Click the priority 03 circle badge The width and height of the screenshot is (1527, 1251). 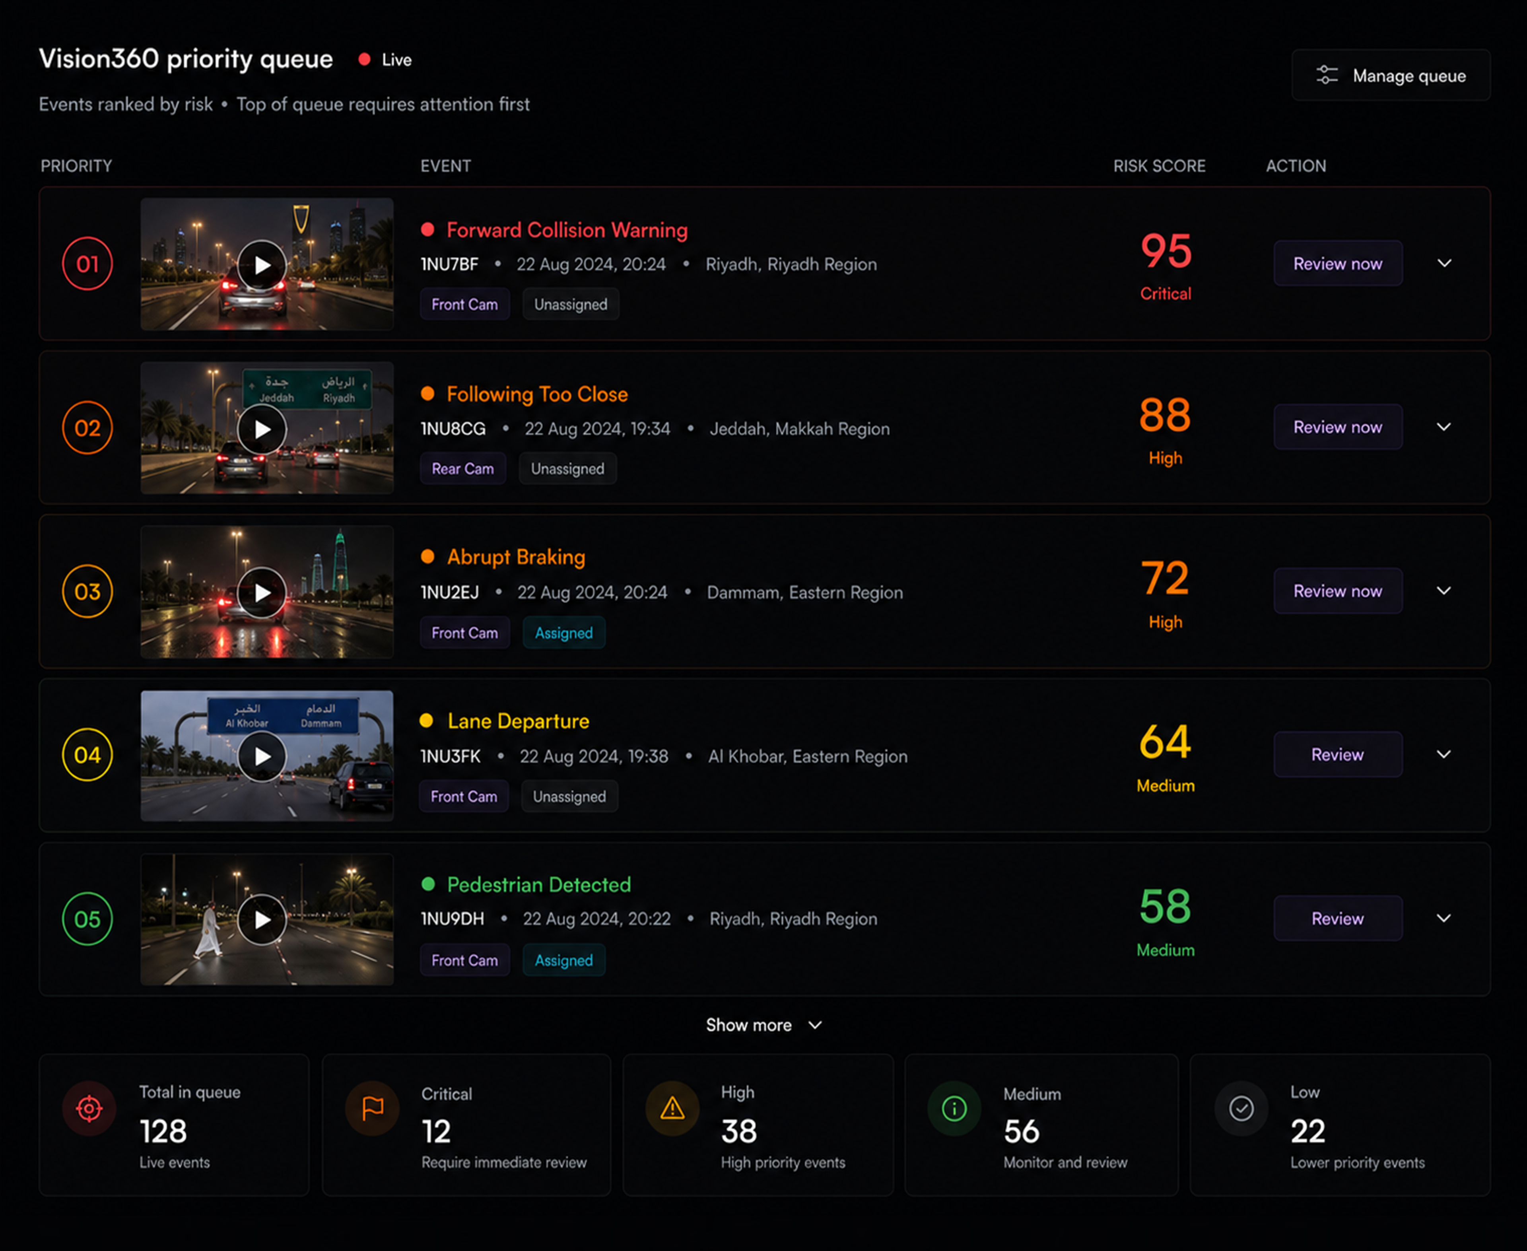pyautogui.click(x=87, y=592)
